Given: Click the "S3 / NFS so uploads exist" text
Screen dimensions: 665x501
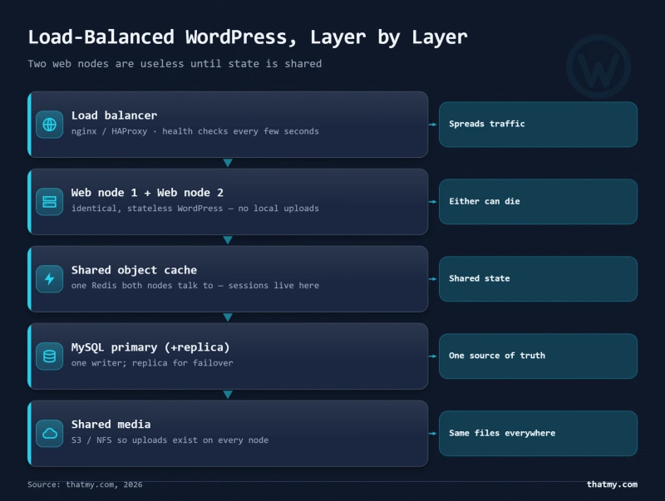Looking at the screenshot, I should coord(170,440).
